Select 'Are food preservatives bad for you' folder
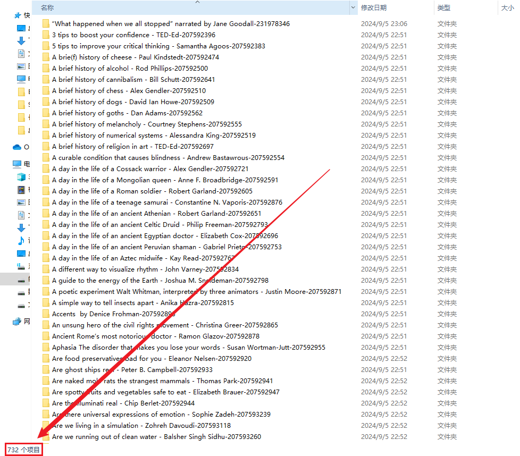 click(152, 359)
